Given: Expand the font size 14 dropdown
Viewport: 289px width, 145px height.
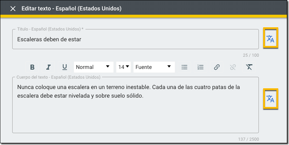Looking at the screenshot, I should tap(124, 67).
